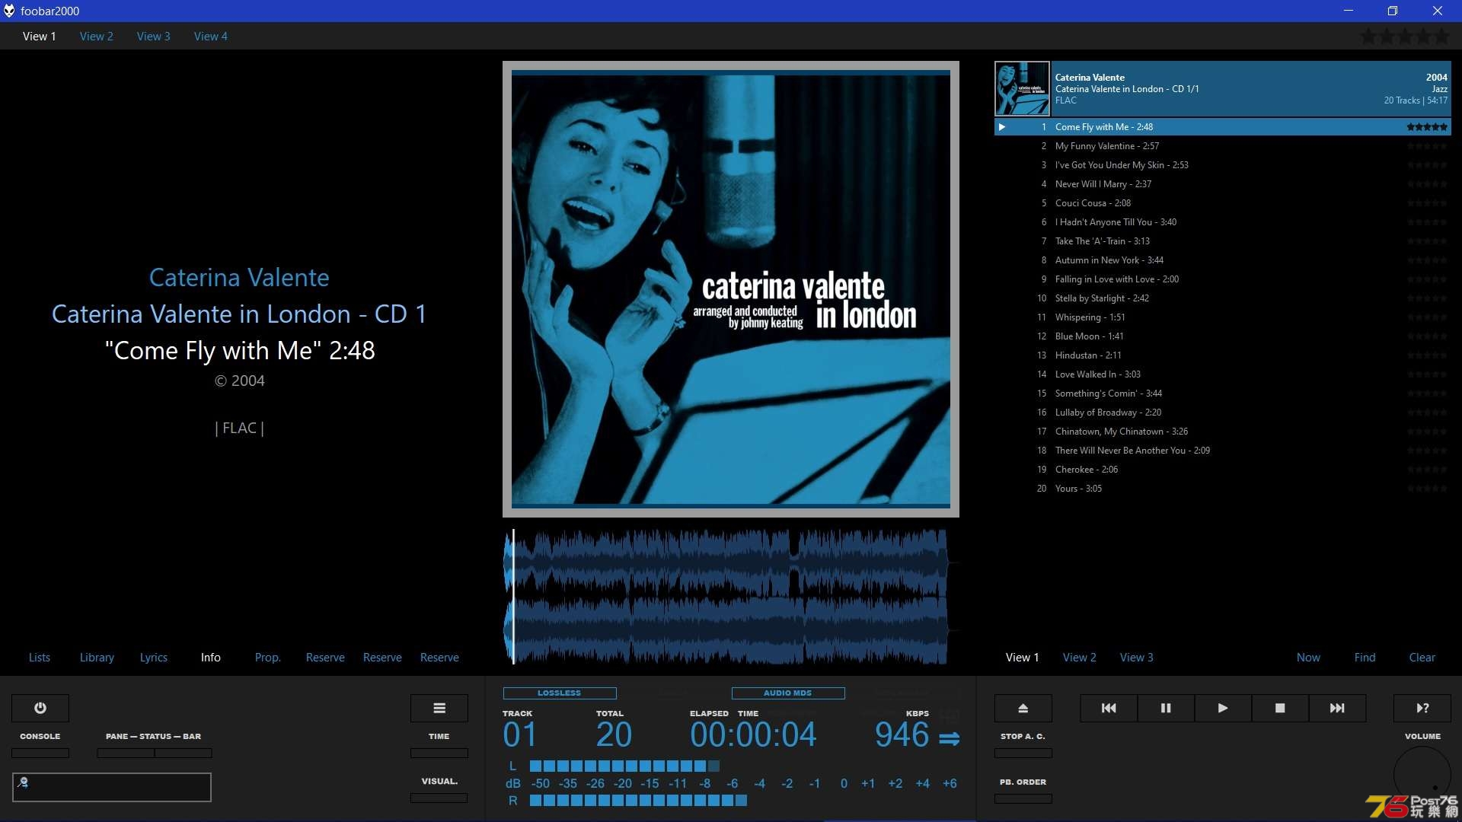Viewport: 1462px width, 822px height.
Task: Click the random play button
Action: [1422, 708]
